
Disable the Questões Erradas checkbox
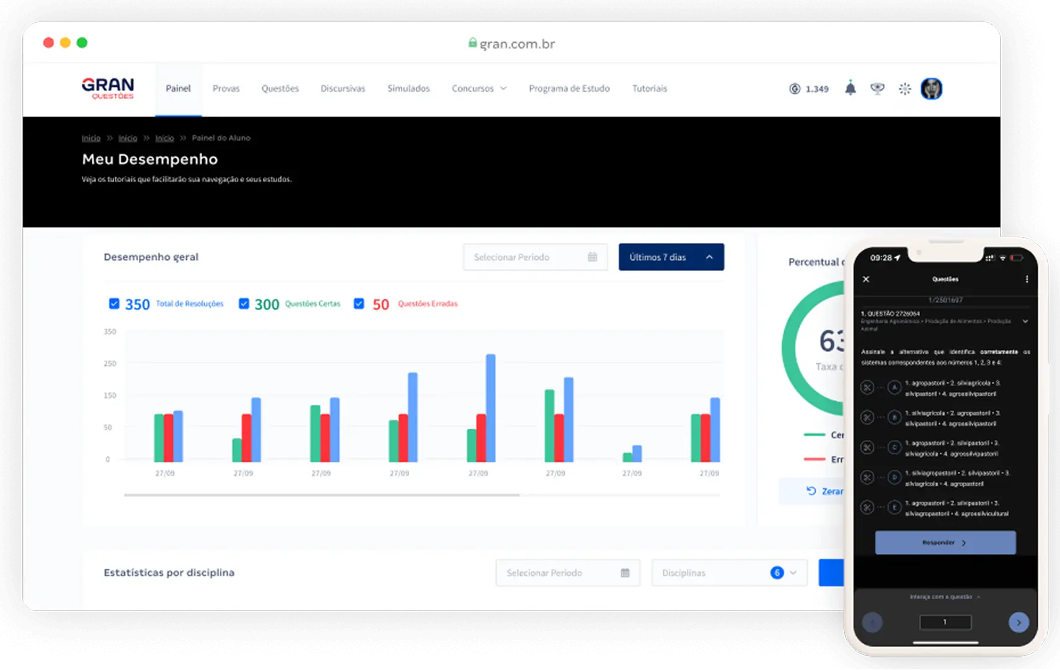pyautogui.click(x=359, y=304)
